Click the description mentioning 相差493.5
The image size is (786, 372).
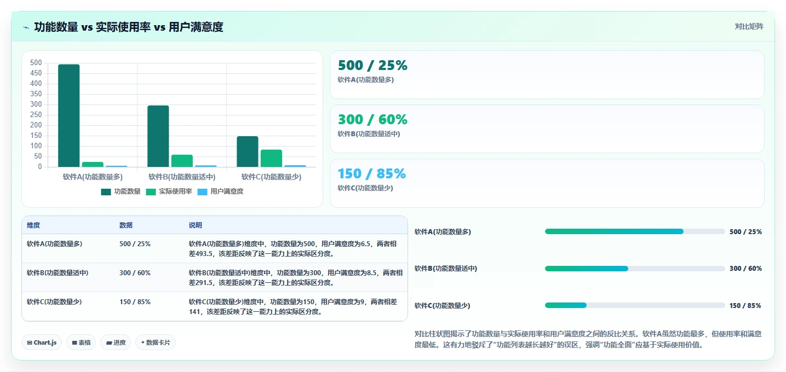[x=296, y=249]
